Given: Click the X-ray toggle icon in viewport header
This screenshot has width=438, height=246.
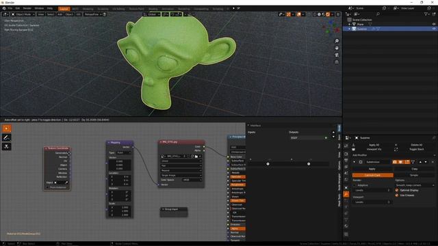Looking at the screenshot, I should pyautogui.click(x=309, y=14).
